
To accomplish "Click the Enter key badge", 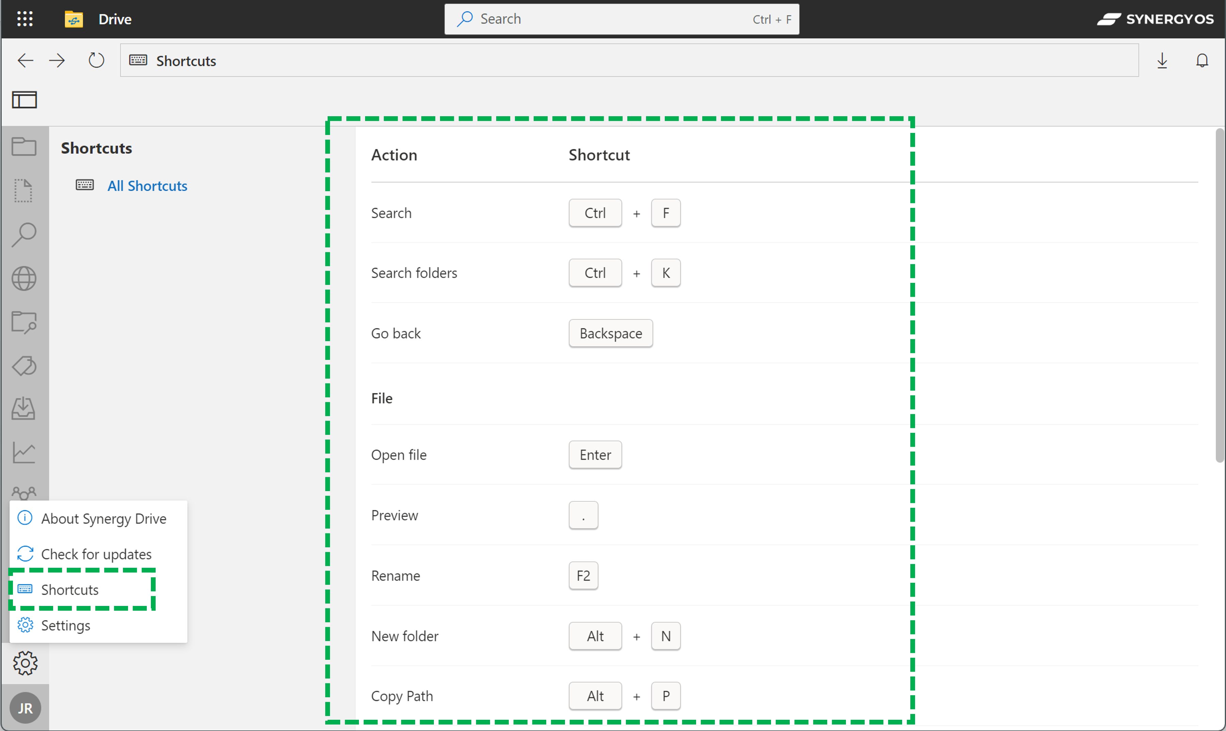I will pos(595,455).
